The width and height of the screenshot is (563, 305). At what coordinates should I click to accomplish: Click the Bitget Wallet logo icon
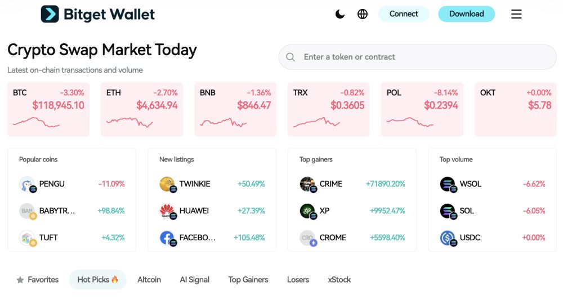[50, 14]
